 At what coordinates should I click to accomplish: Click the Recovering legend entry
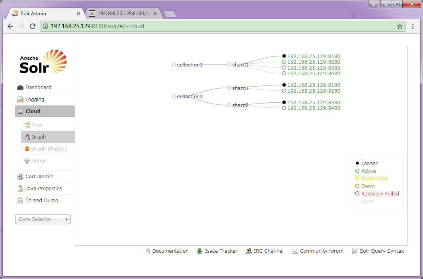tap(372, 178)
